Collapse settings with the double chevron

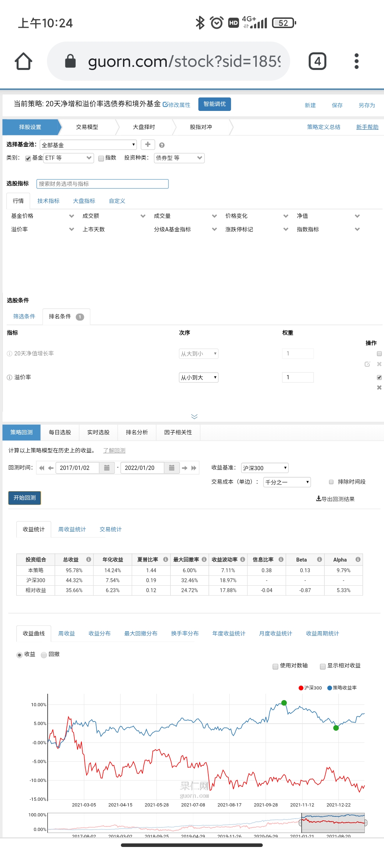[x=194, y=417]
